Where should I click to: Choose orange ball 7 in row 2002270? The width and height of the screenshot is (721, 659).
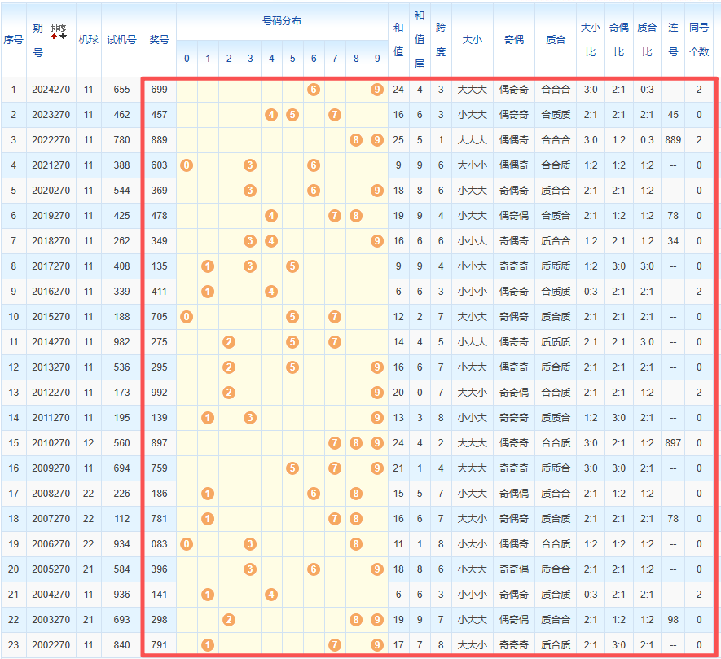pyautogui.click(x=335, y=645)
